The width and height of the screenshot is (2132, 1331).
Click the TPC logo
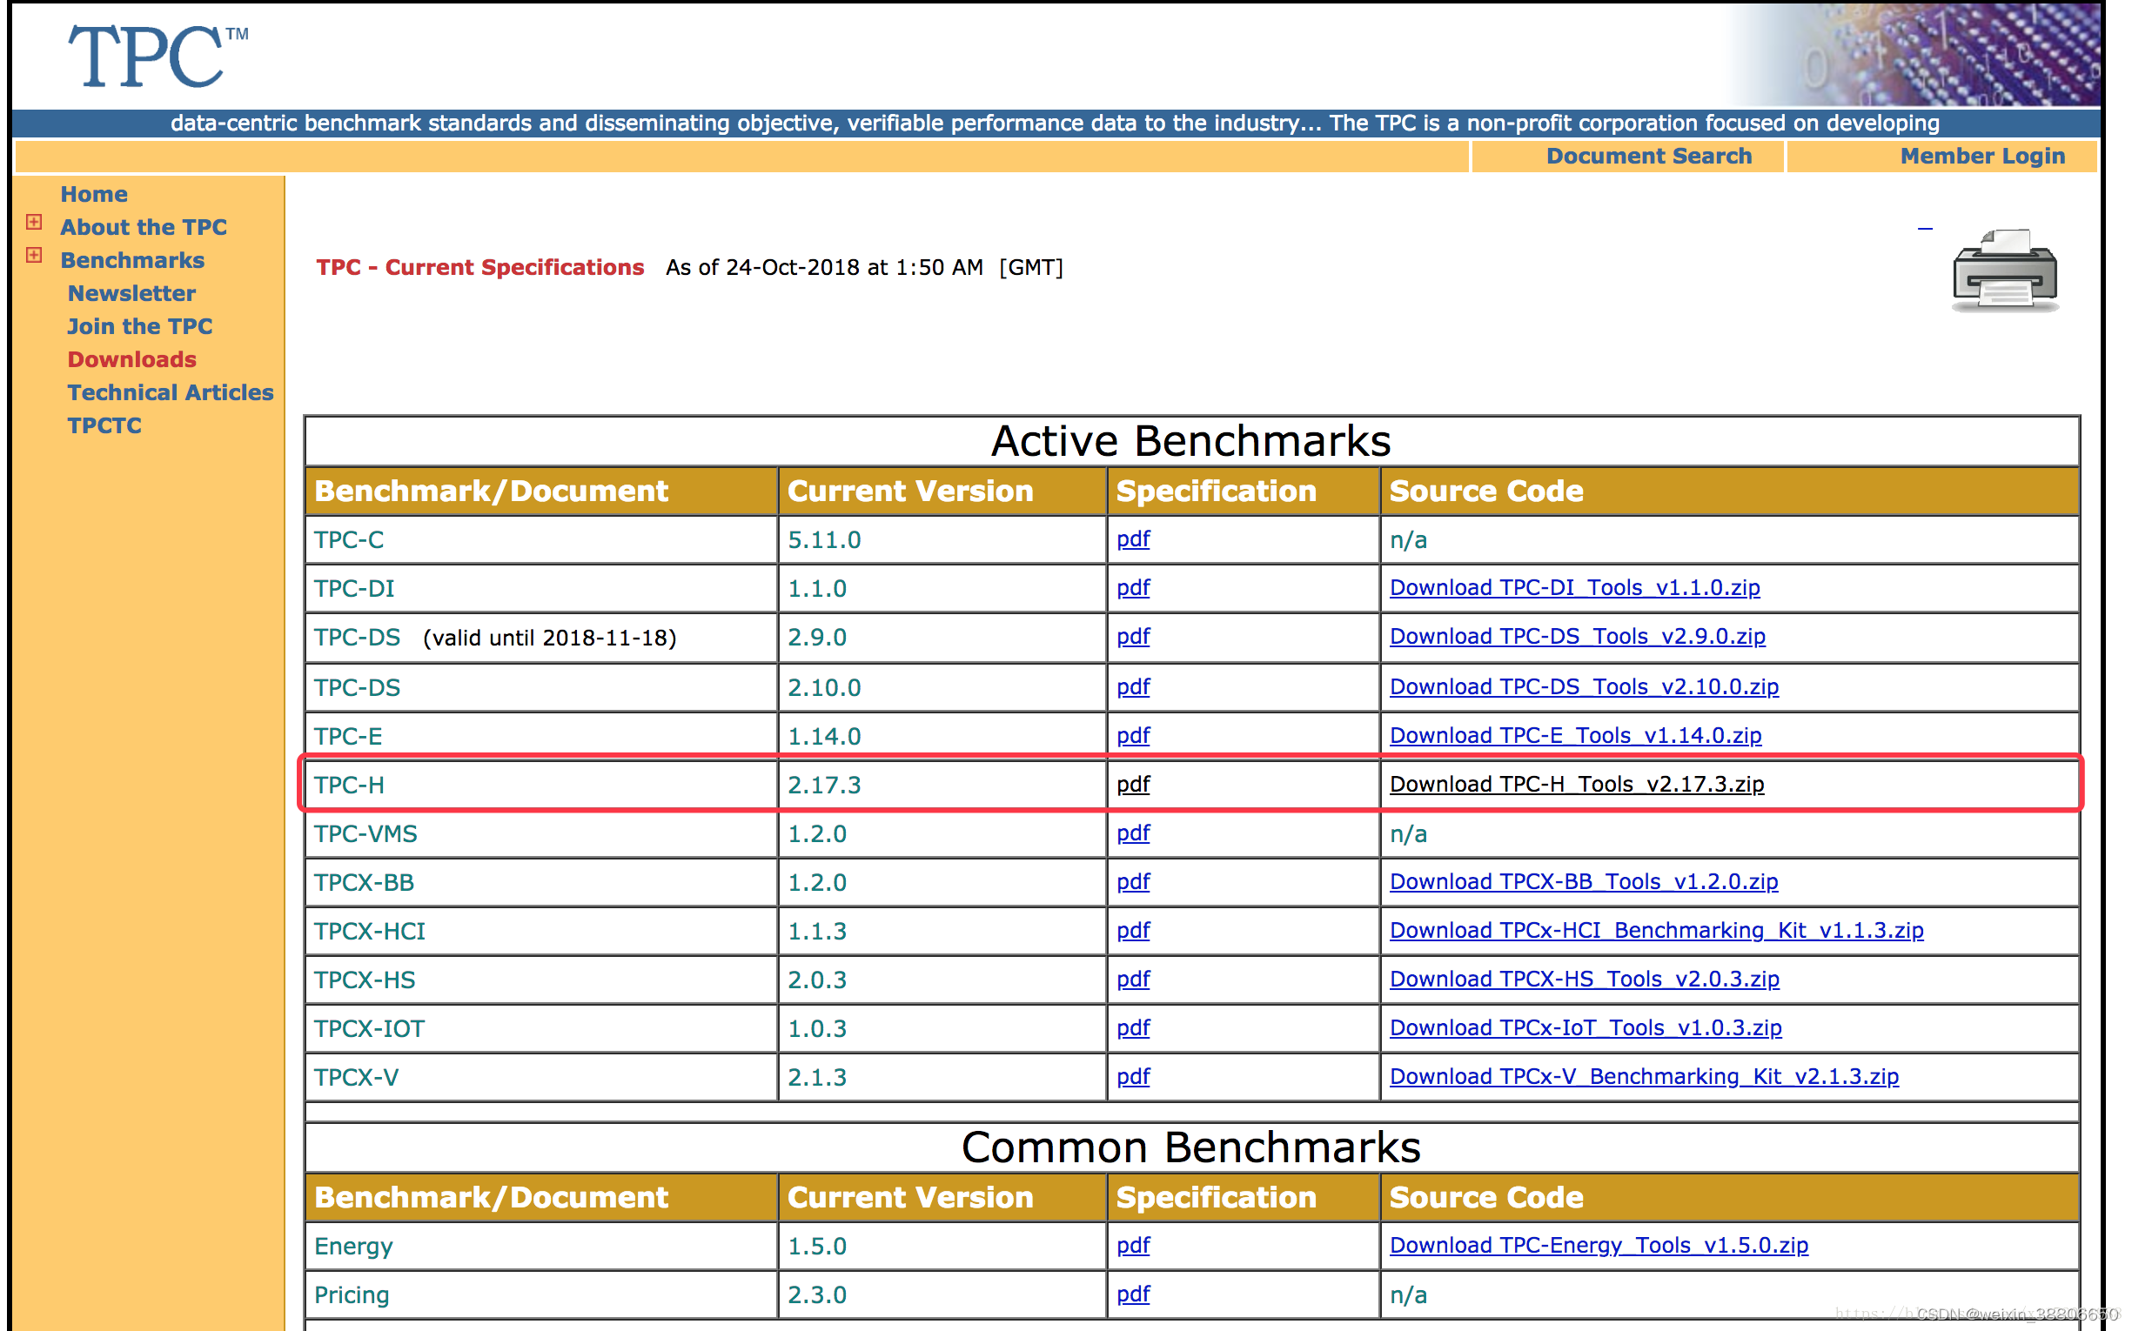pyautogui.click(x=150, y=55)
